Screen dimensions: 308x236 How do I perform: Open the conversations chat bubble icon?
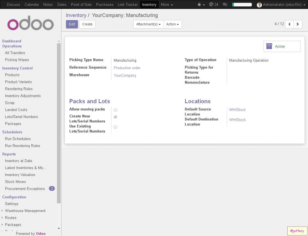click(225, 4)
